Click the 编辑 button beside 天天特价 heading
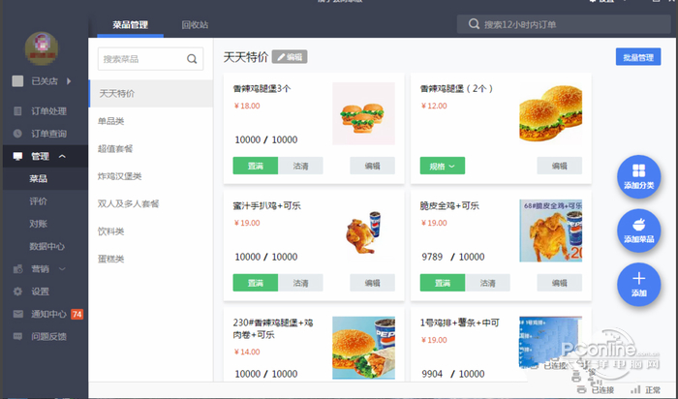The width and height of the screenshot is (678, 399). pyautogui.click(x=290, y=56)
